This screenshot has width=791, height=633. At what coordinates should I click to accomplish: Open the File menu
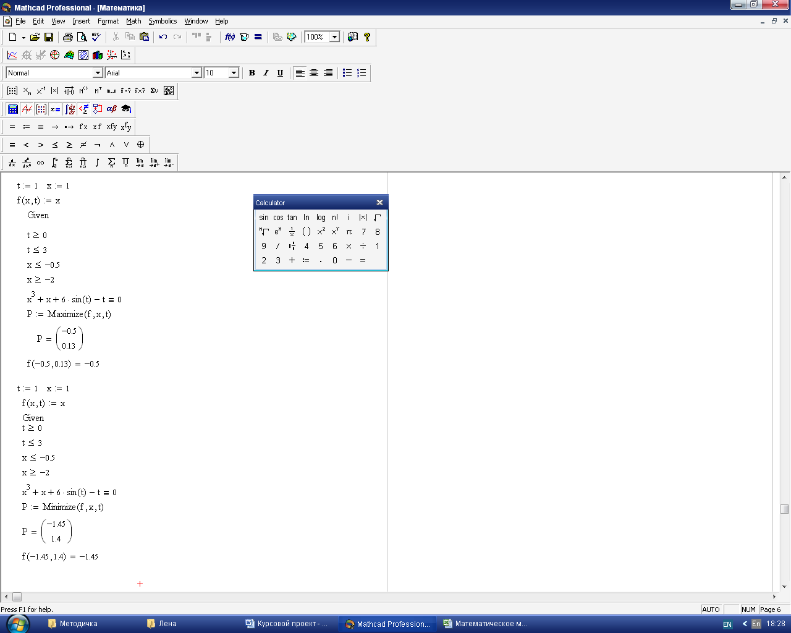coord(20,21)
